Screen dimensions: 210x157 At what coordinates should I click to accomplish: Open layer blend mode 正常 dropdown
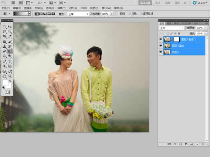pyautogui.click(x=171, y=28)
